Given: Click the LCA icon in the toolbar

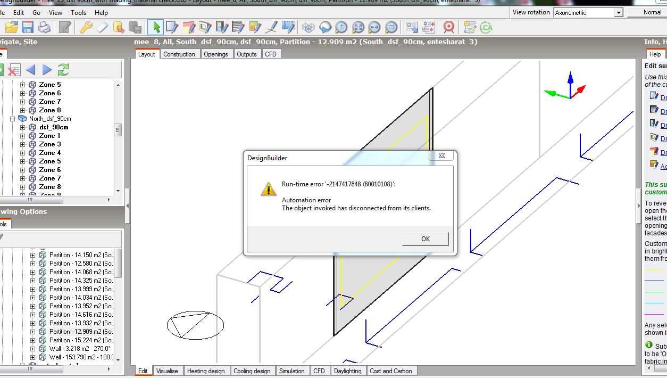Looking at the screenshot, I should tap(486, 27).
